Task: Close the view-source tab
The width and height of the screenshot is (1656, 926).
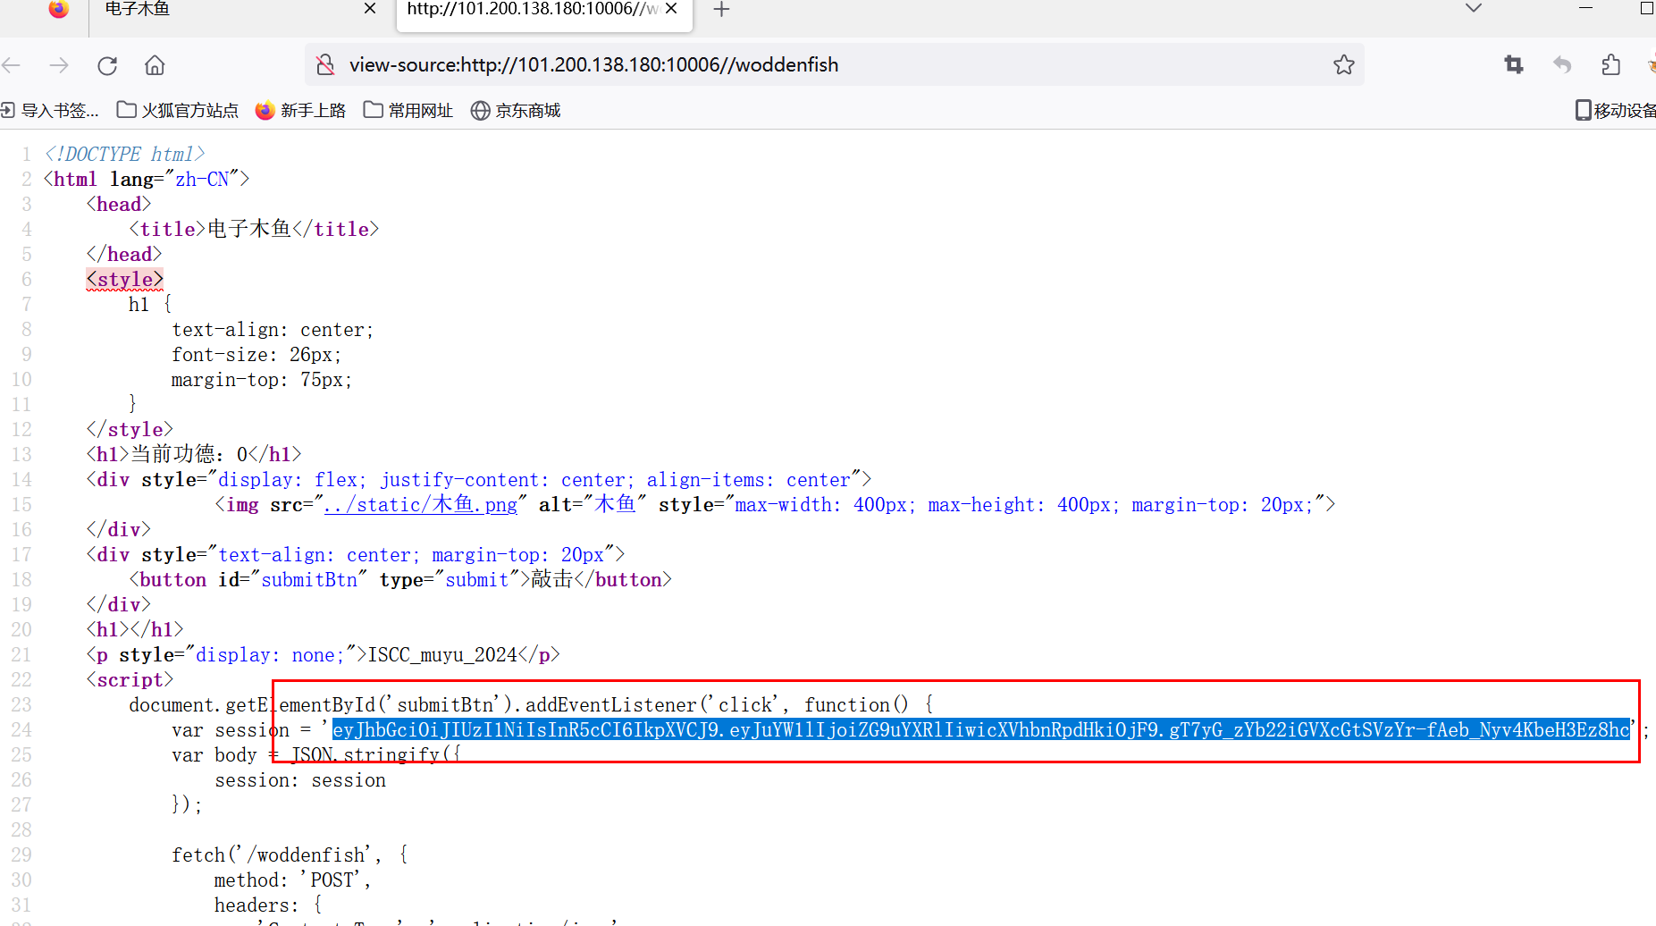Action: [671, 8]
